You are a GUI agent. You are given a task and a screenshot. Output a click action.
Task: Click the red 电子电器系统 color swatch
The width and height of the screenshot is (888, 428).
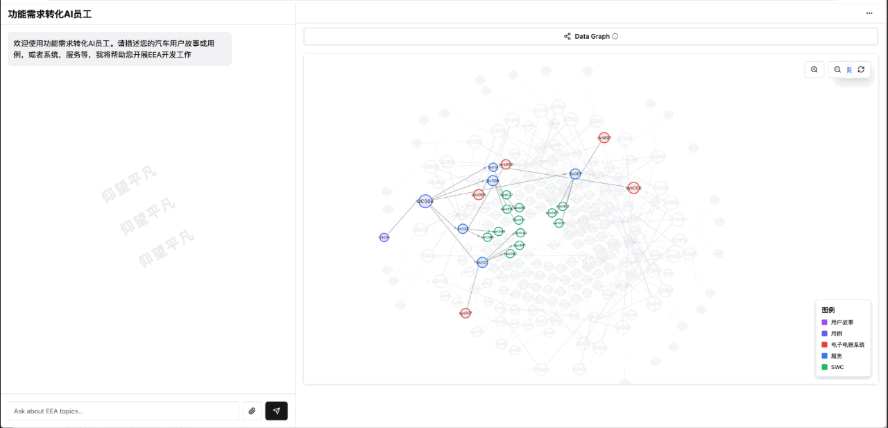tap(823, 344)
